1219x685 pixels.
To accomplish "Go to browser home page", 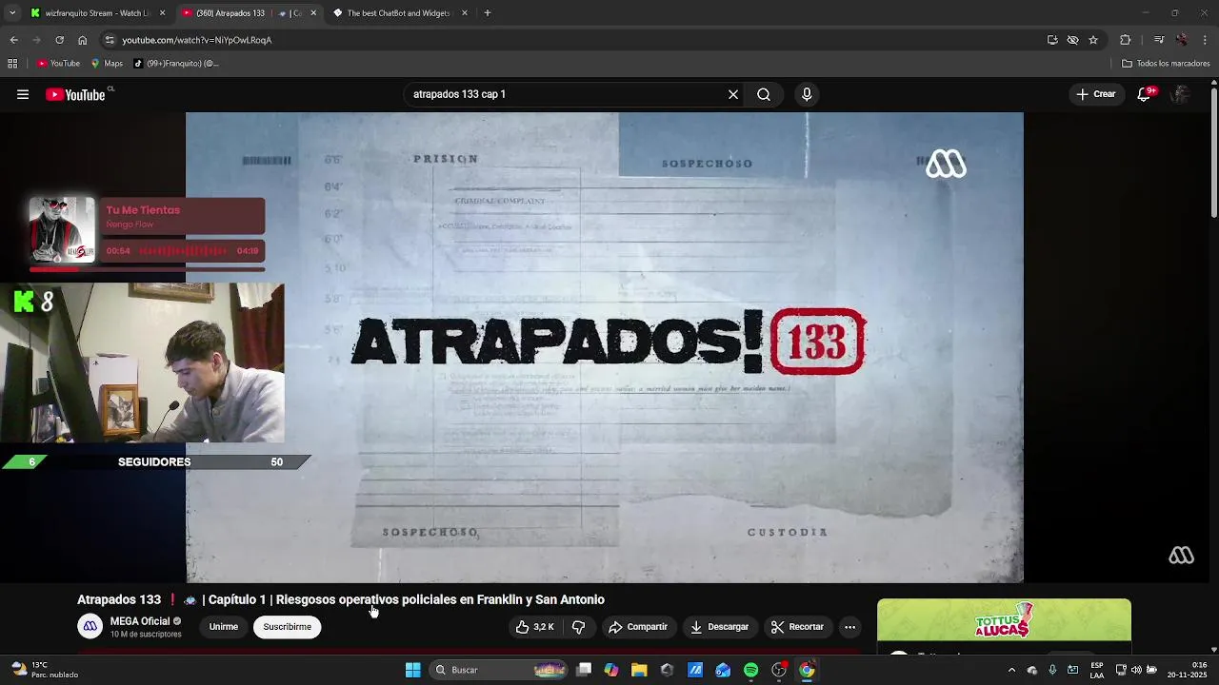I will coord(83,40).
